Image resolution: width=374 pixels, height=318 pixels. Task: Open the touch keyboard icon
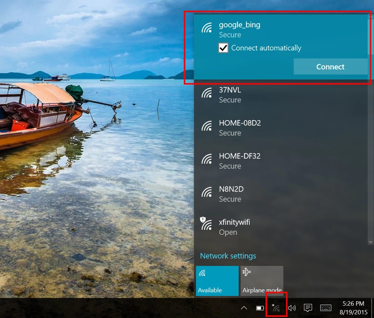tap(326, 308)
